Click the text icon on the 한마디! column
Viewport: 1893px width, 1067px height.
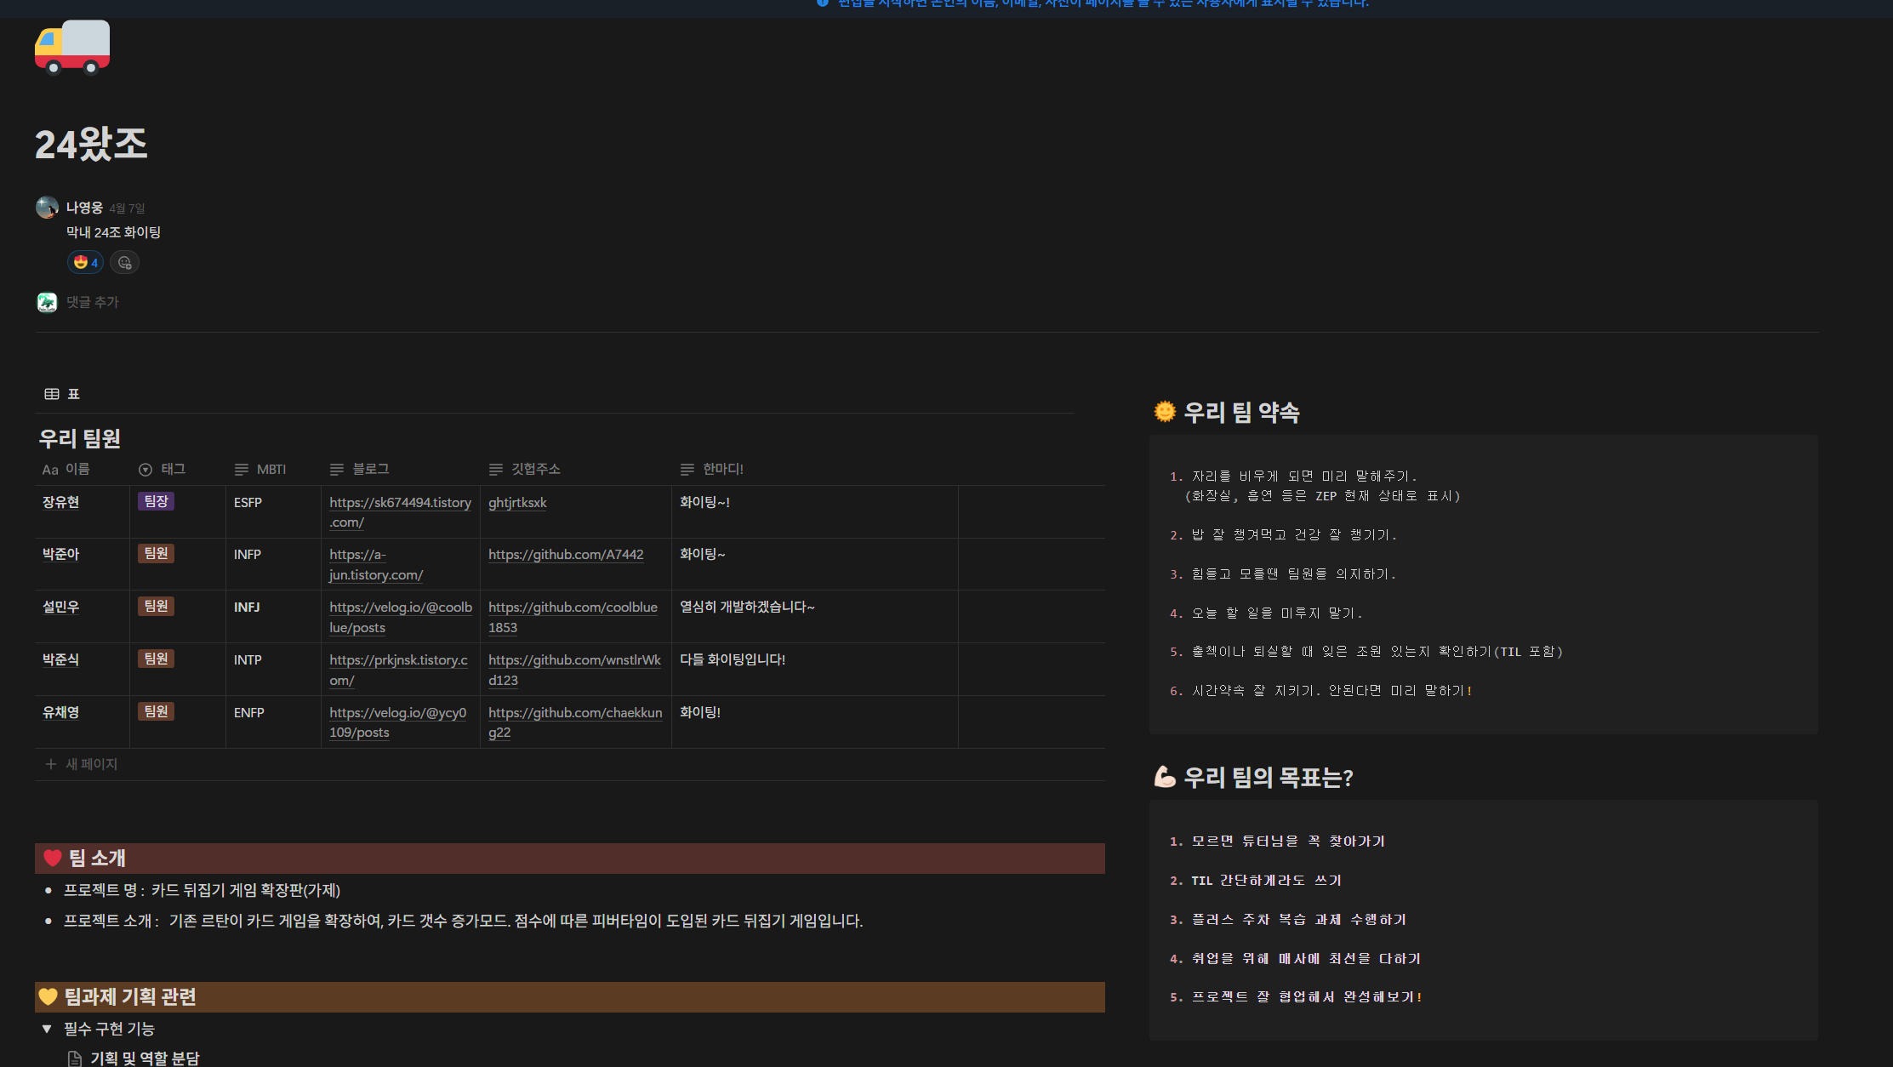(686, 469)
